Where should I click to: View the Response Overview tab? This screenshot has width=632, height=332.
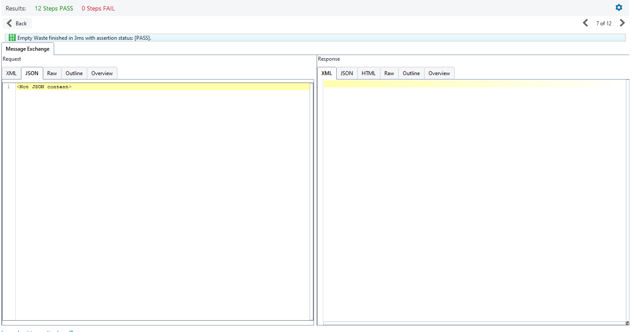tap(439, 73)
